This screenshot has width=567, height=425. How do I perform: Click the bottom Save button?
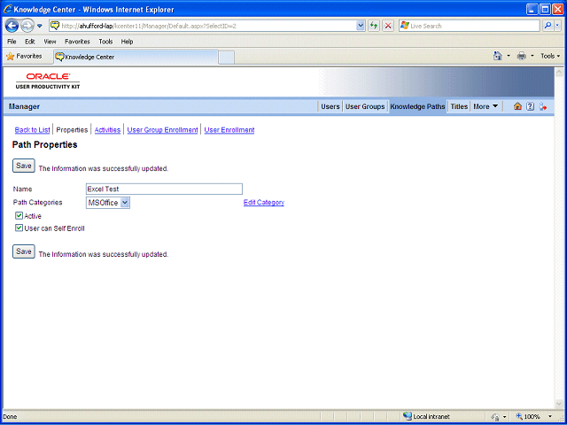click(x=24, y=251)
